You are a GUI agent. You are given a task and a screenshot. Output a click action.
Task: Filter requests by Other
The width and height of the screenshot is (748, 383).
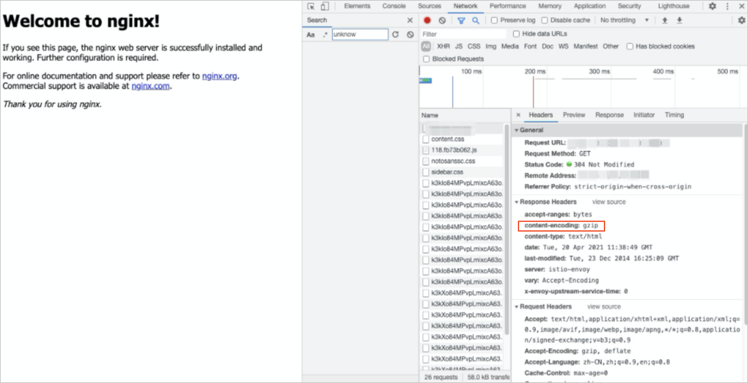[610, 47]
